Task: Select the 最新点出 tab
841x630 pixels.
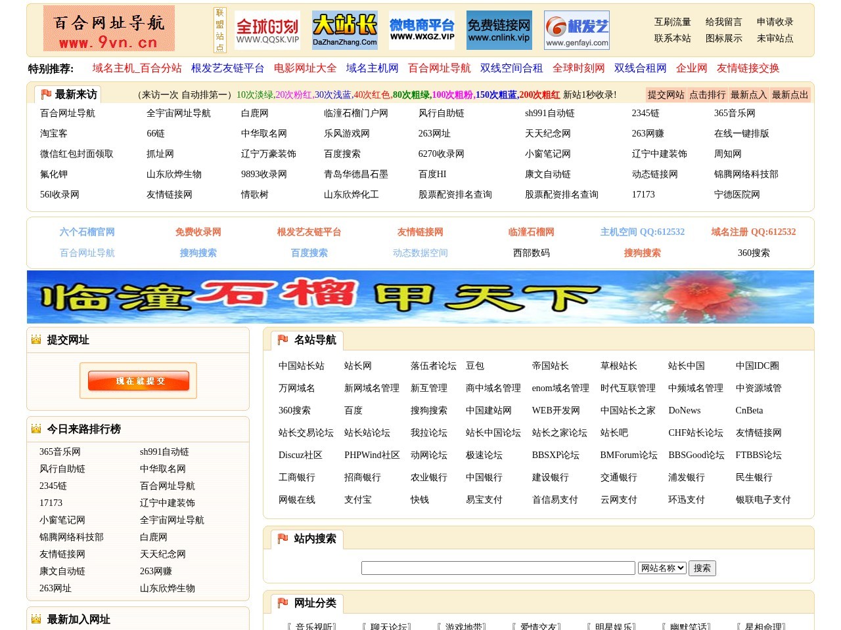Action: [x=790, y=94]
